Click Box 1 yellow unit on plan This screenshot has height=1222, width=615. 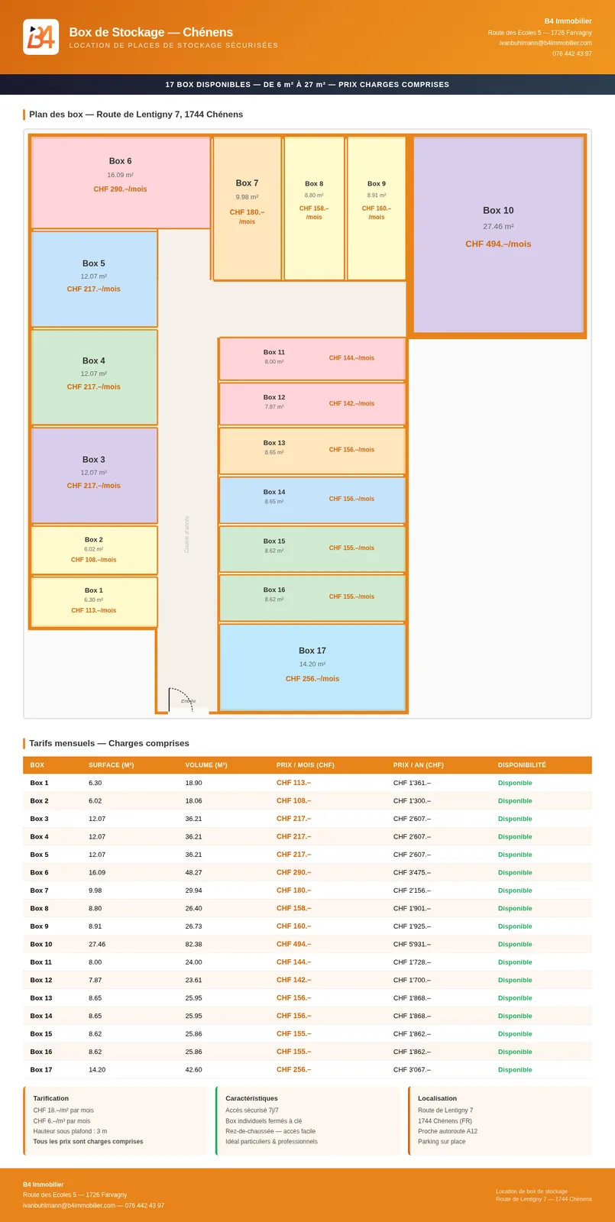(94, 602)
